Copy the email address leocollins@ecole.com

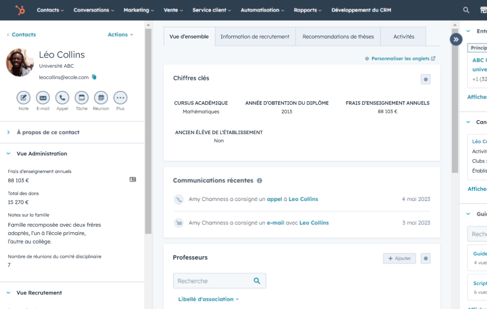(94, 77)
